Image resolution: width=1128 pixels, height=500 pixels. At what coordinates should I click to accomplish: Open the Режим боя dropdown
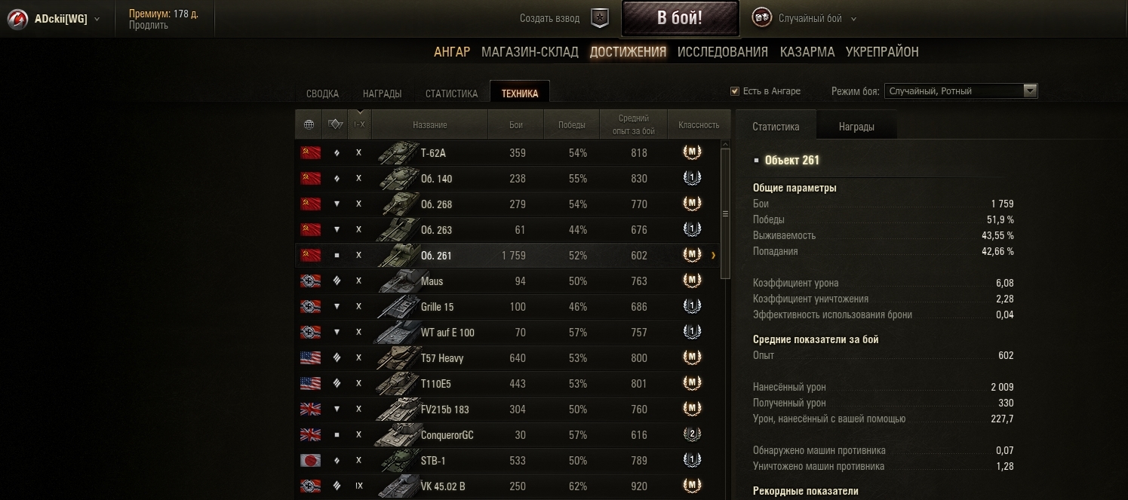click(960, 91)
